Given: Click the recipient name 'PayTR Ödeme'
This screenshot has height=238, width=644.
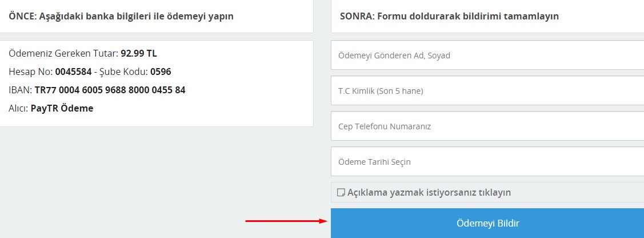Looking at the screenshot, I should (x=62, y=109).
